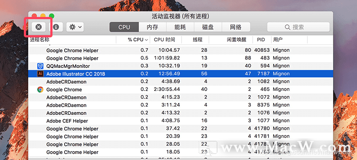Click the 搜索 search field
Viewport: 357px width, 160px height.
click(298, 27)
